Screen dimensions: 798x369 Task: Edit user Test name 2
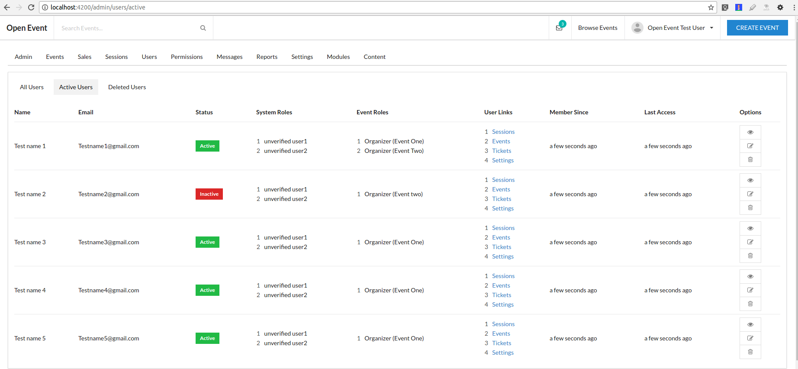[750, 194]
